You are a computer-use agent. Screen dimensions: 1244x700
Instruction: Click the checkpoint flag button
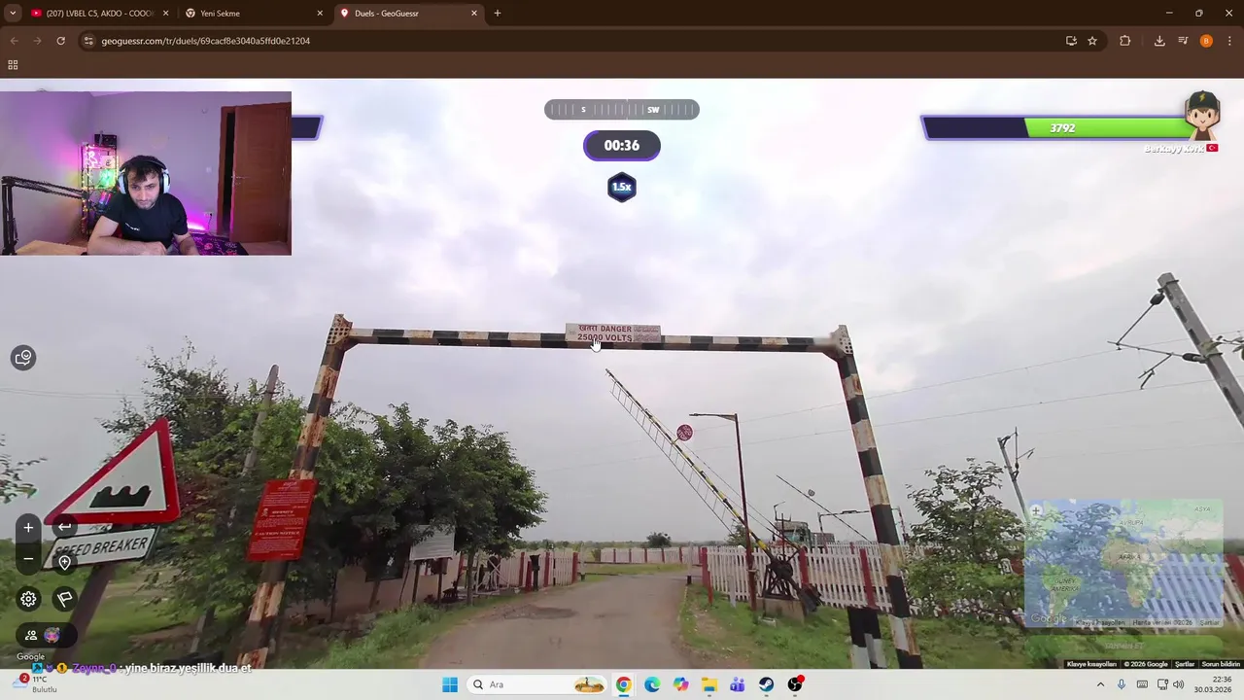64,599
